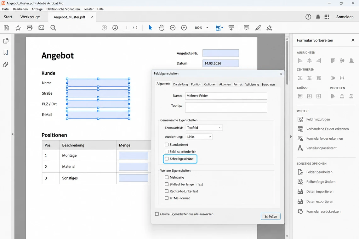Click the Tooltip text box
The width and height of the screenshot is (359, 239).
tap(226, 107)
